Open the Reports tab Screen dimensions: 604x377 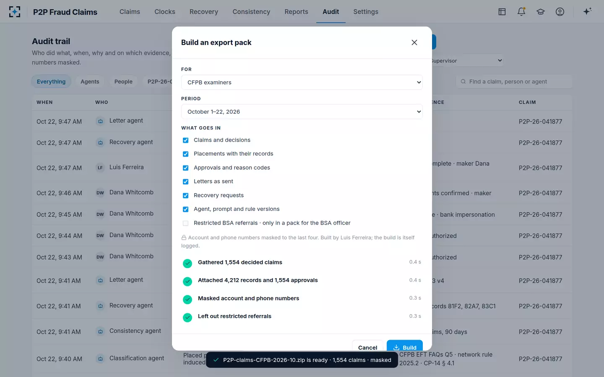point(296,12)
